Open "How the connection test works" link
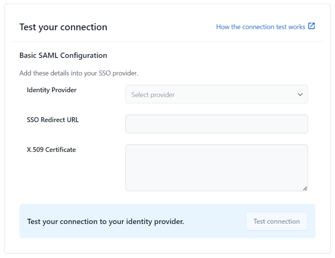The height and width of the screenshot is (258, 335). [x=260, y=27]
